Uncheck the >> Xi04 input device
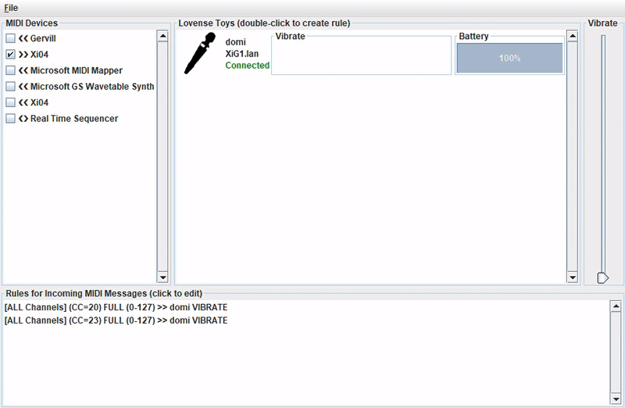This screenshot has height=408, width=625. 10,54
